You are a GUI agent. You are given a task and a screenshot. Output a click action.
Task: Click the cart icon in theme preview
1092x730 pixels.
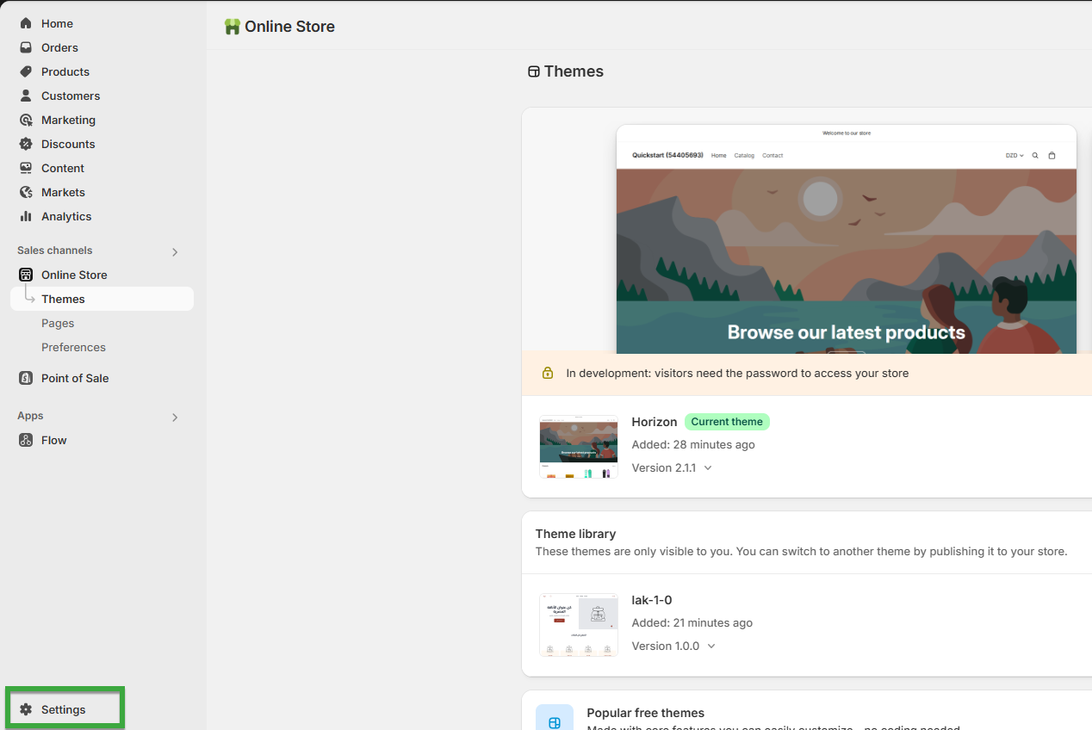[1052, 156]
